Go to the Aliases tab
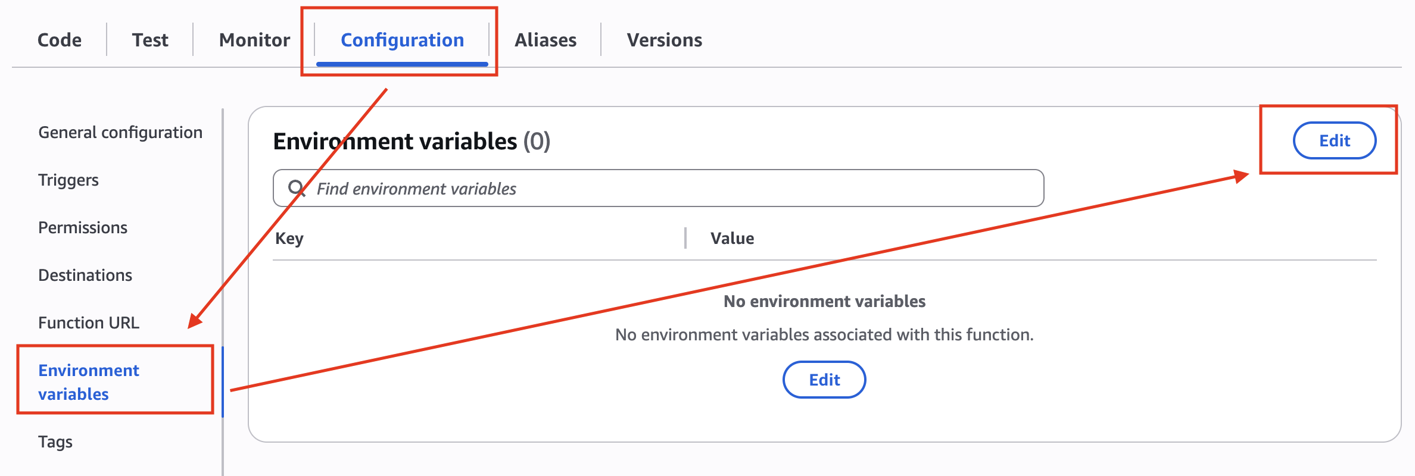 (546, 40)
